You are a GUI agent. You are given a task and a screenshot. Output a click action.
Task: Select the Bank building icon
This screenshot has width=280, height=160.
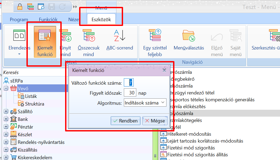(x=13, y=119)
